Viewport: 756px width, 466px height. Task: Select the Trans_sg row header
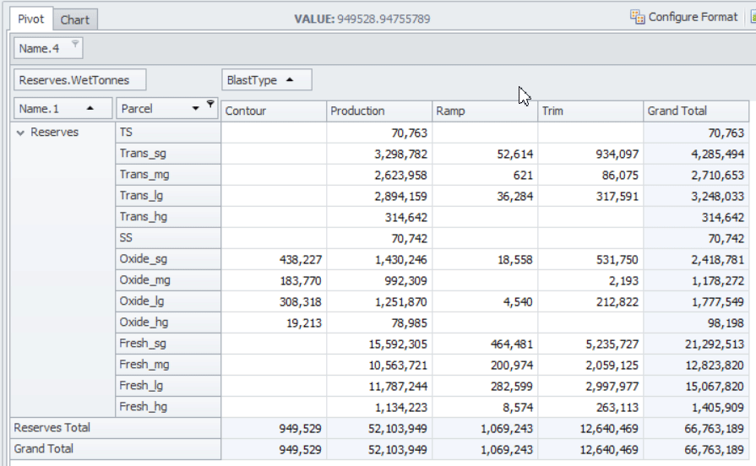167,154
